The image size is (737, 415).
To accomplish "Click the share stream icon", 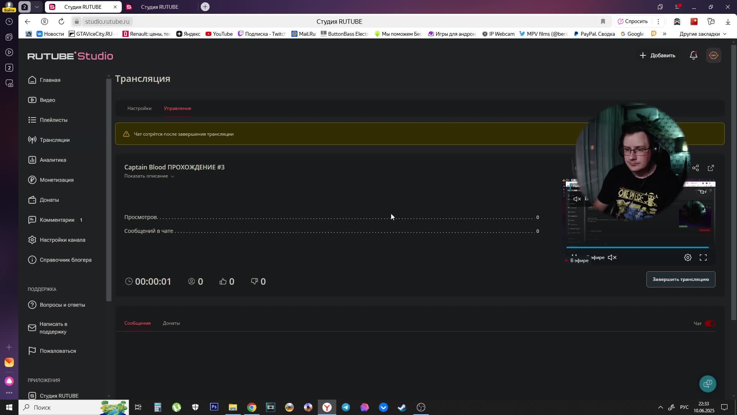I will 696,168.
